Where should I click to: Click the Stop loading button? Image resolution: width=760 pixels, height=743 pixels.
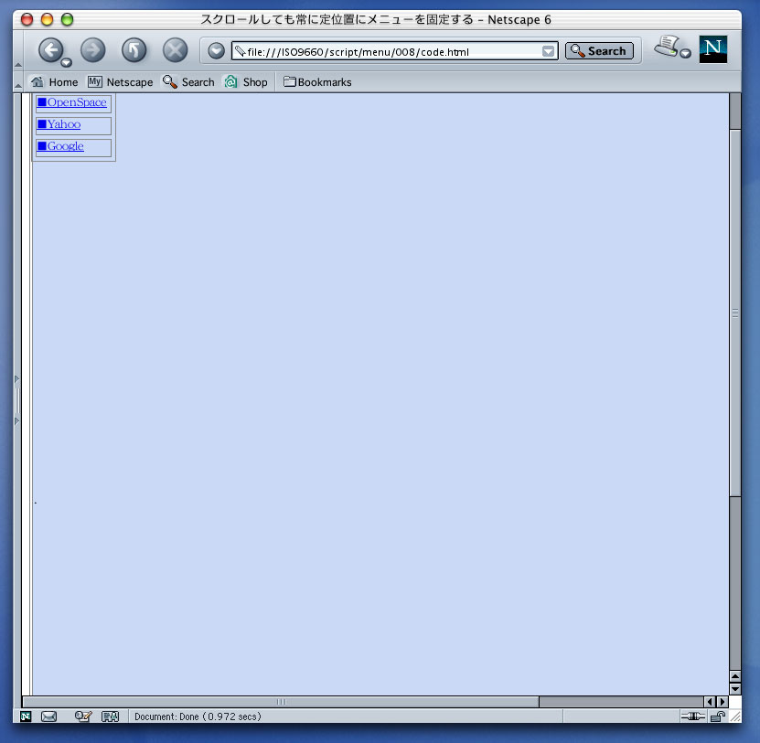point(175,50)
